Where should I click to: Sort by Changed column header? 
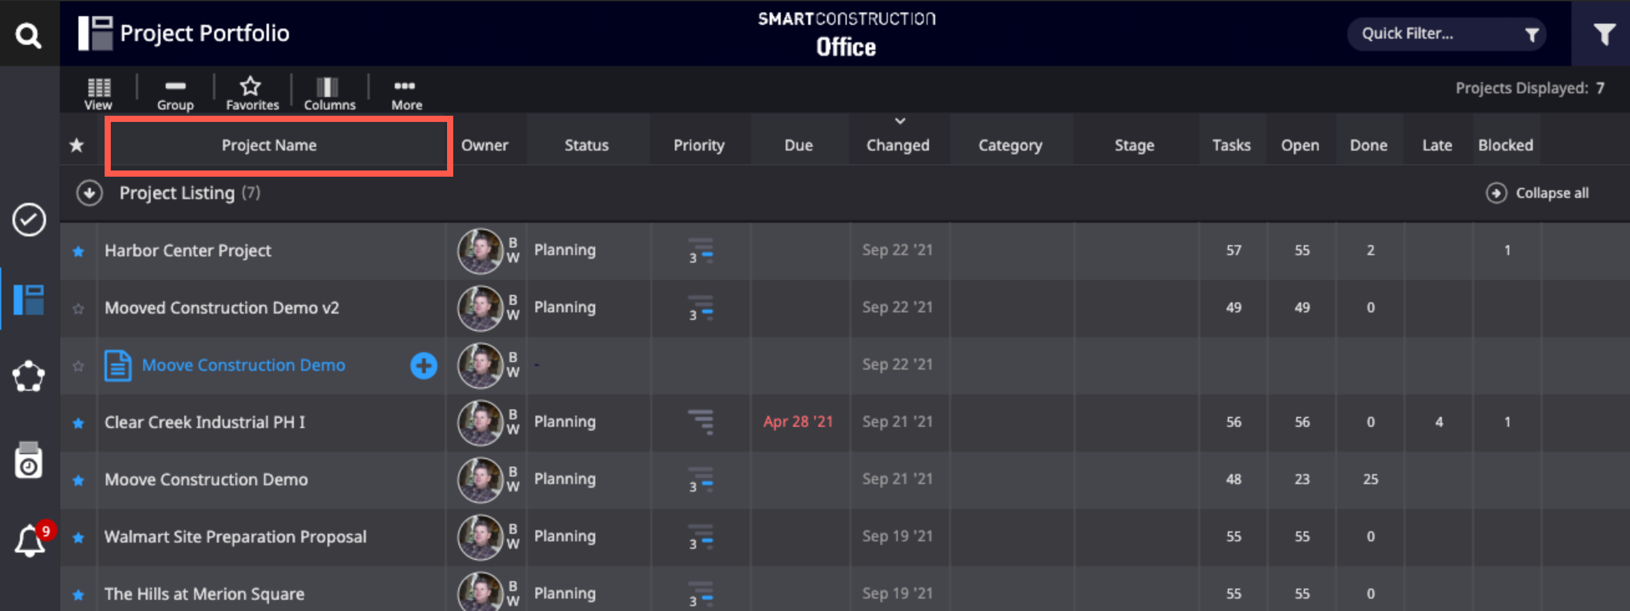[898, 145]
